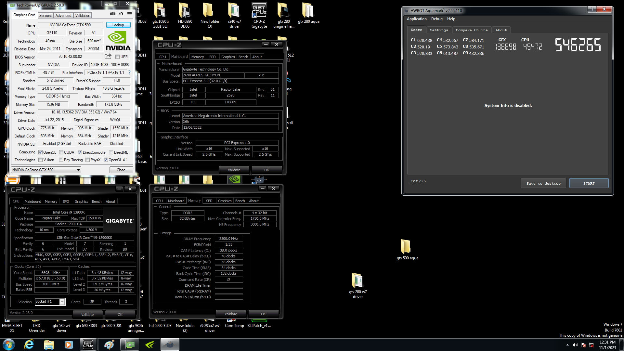Open Paint from the taskbar
The image size is (624, 351).
click(109, 344)
